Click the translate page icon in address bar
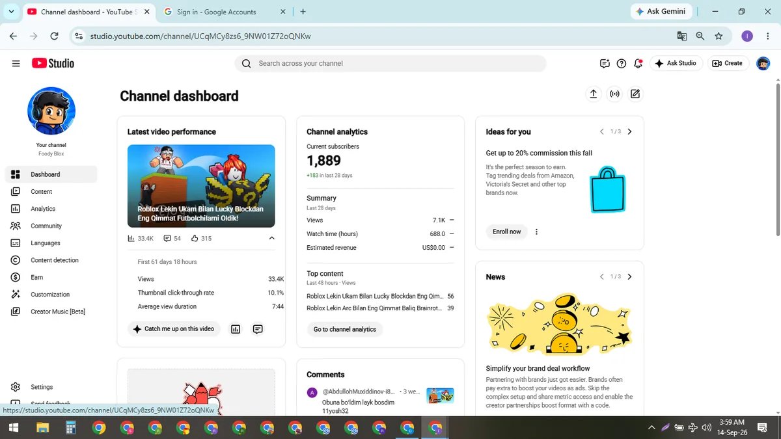This screenshot has width=781, height=439. coord(681,36)
